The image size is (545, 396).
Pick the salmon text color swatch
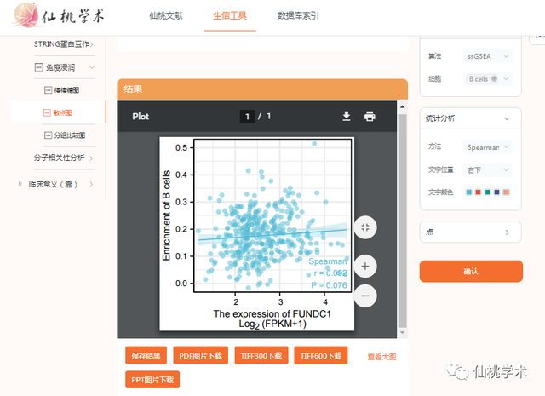506,192
